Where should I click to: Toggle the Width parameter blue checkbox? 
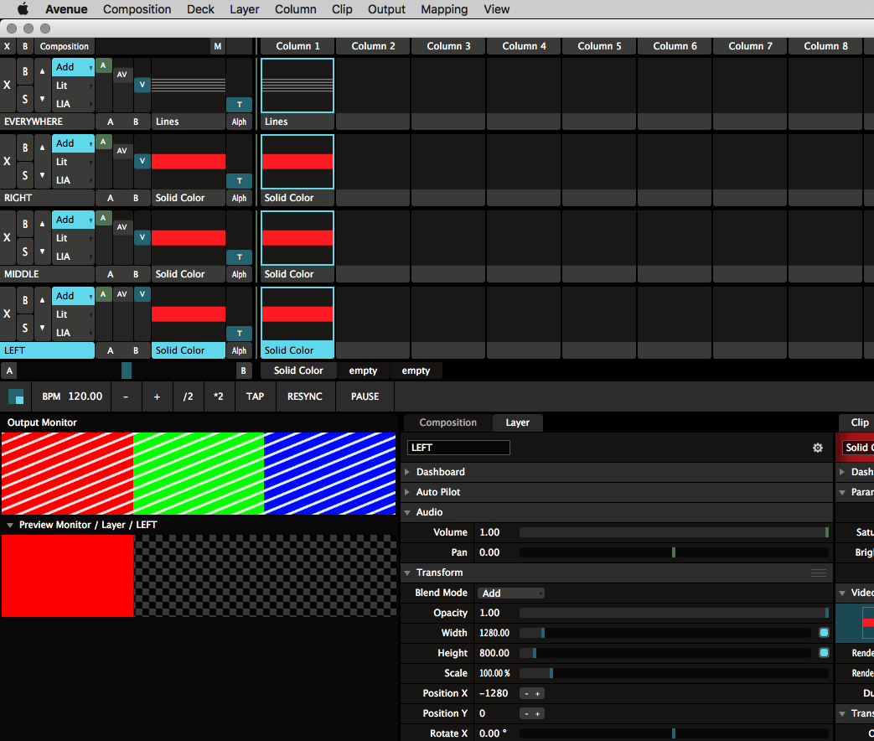tap(824, 633)
